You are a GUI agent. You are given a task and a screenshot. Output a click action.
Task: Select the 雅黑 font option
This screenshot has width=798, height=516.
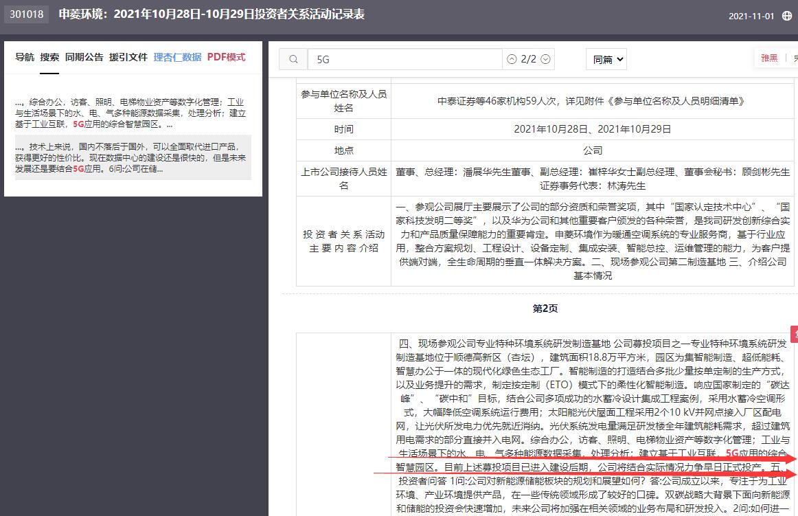click(x=769, y=58)
